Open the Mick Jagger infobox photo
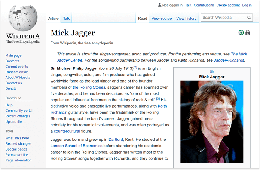 point(212,122)
